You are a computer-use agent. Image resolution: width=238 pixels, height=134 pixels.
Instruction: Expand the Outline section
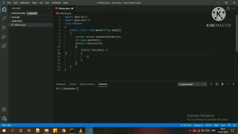coord(30,17)
